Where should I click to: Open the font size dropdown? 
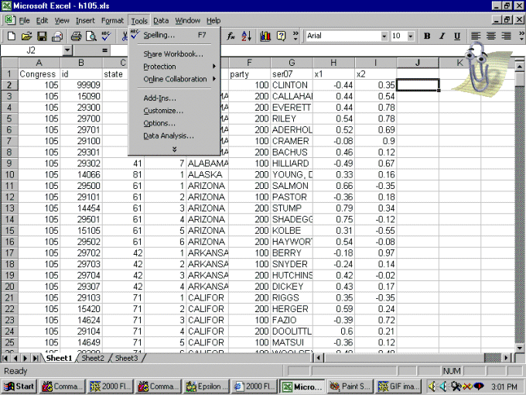pos(410,36)
